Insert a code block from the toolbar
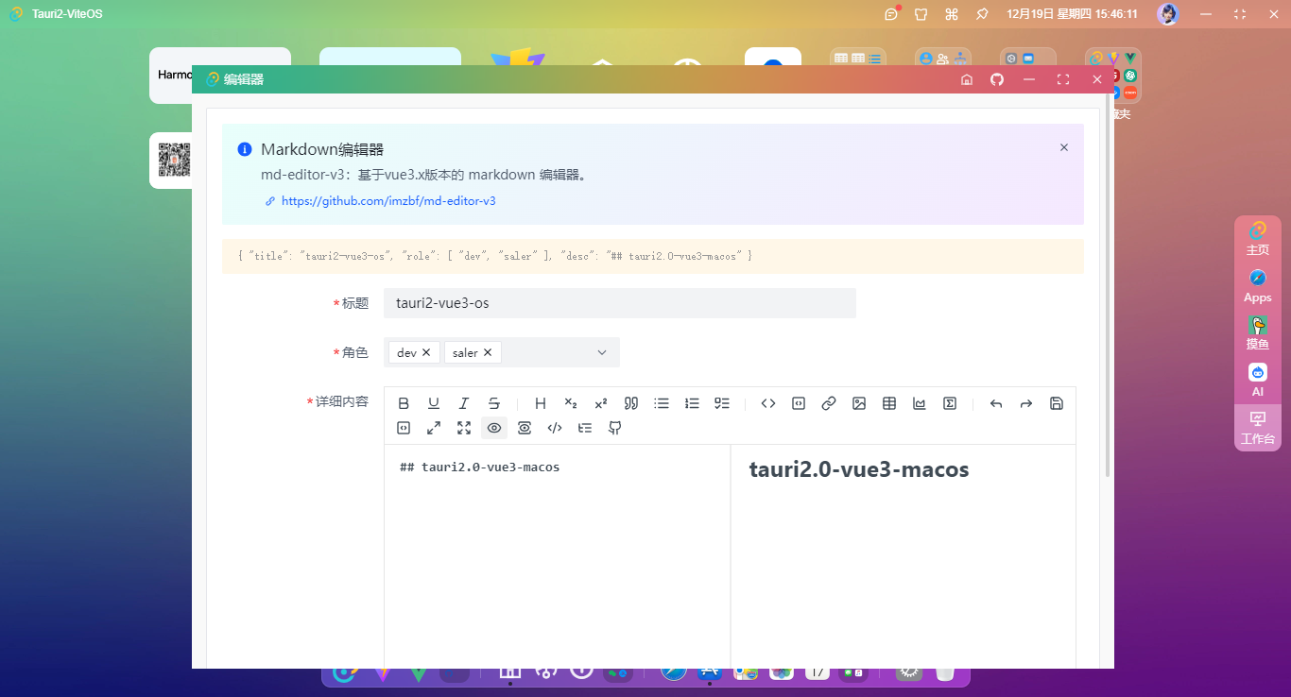Image resolution: width=1291 pixels, height=697 pixels. (x=799, y=403)
